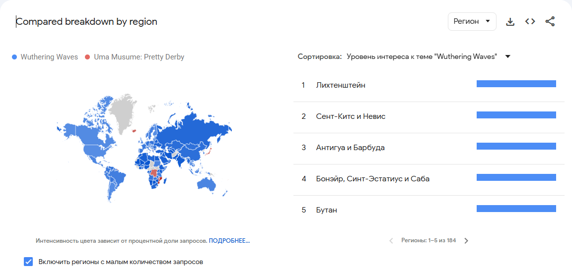Click the blue Wuthering Waves legend dot
Image resolution: width=572 pixels, height=270 pixels.
tap(14, 57)
